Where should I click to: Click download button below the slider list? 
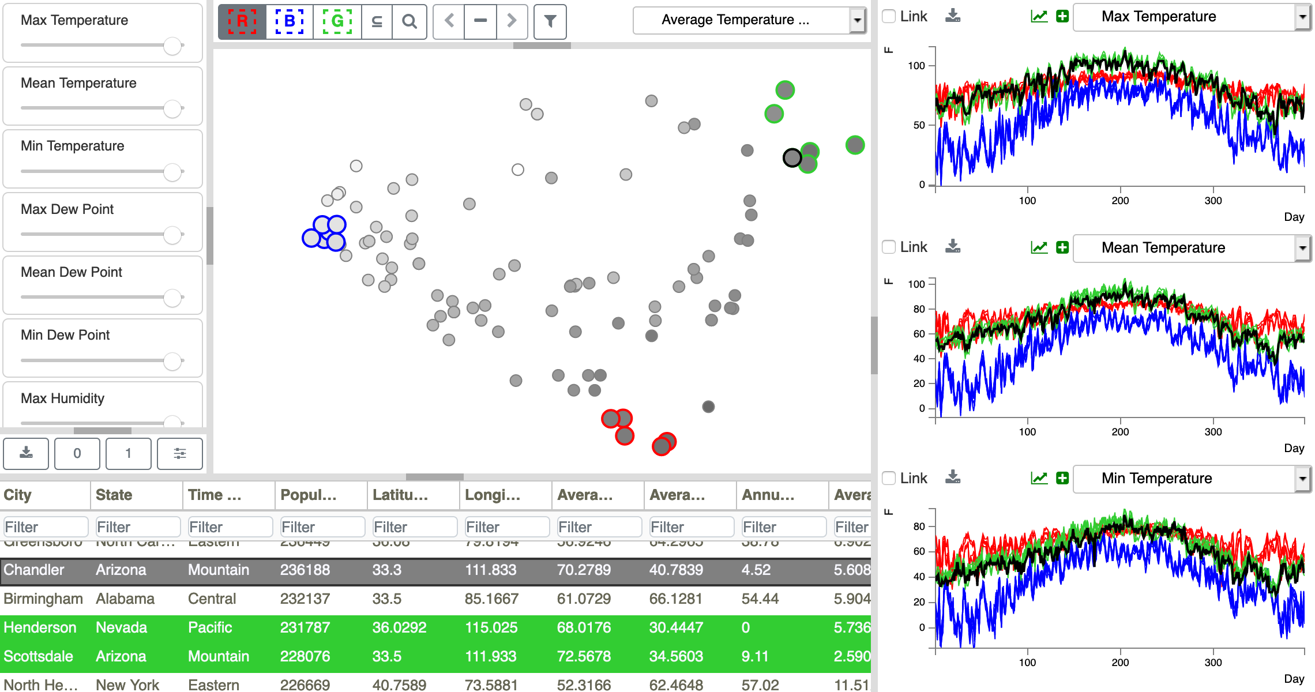pyautogui.click(x=26, y=453)
